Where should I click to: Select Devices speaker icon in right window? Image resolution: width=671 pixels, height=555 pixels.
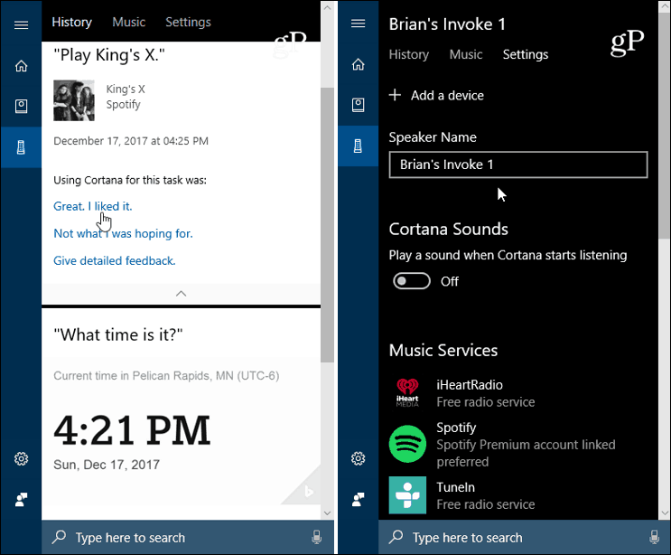359,146
